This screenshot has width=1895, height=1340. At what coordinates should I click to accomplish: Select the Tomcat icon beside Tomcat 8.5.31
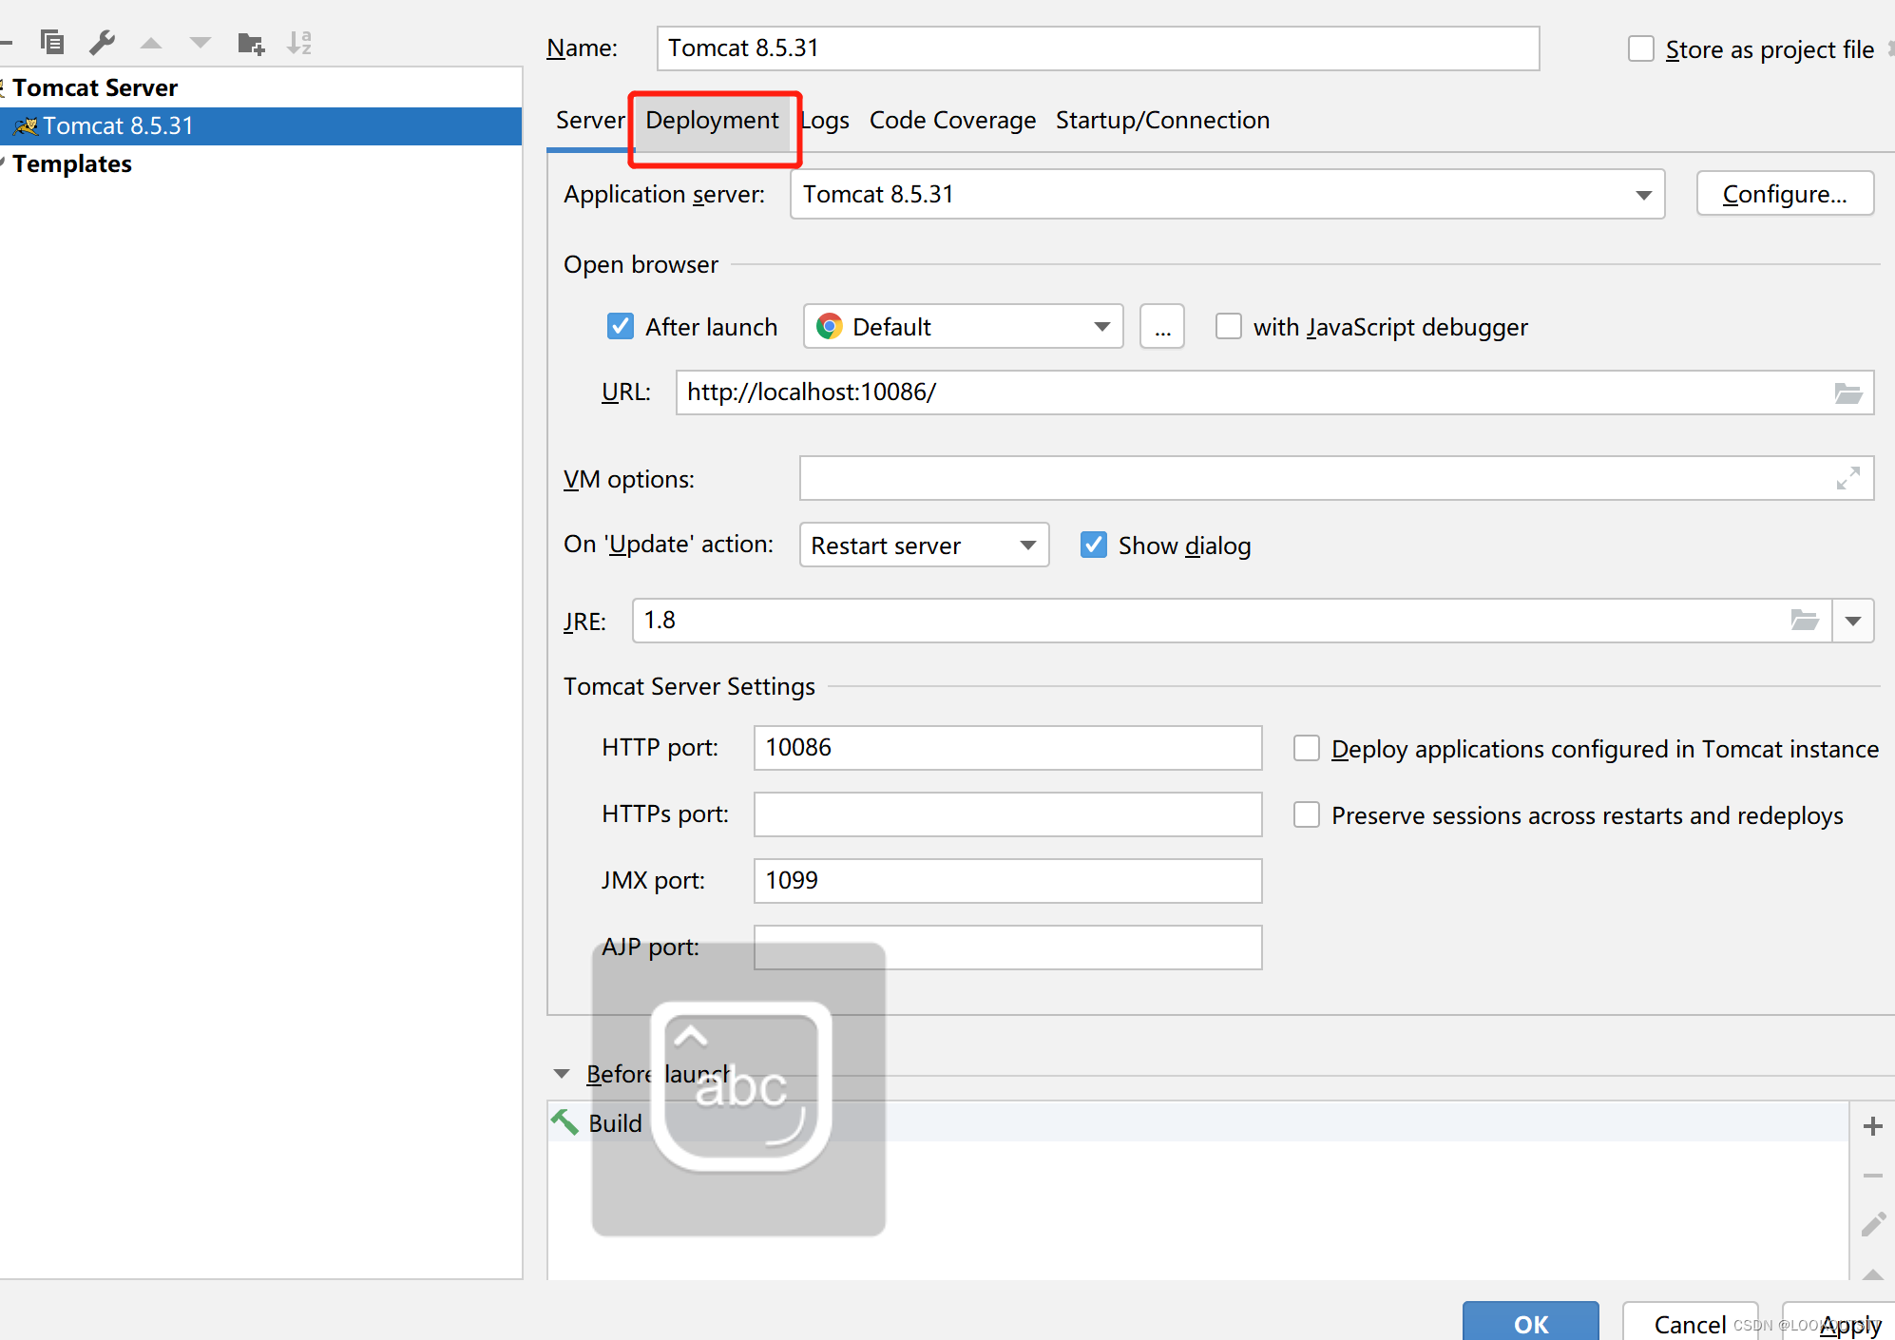coord(26,126)
